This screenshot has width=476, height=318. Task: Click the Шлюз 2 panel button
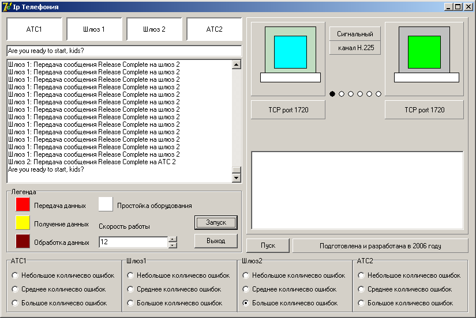[154, 29]
